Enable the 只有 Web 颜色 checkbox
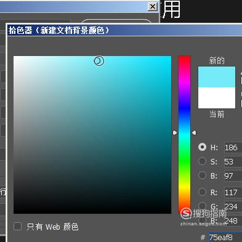 tap(17, 227)
